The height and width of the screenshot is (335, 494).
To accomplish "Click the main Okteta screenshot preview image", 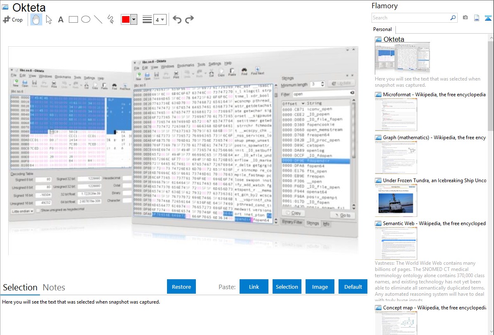I will pos(183,151).
